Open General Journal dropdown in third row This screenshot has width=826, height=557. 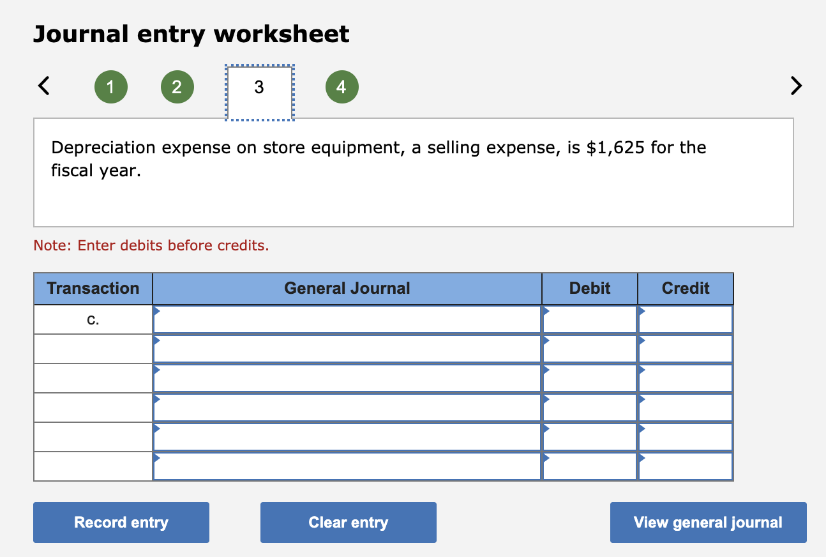[347, 378]
